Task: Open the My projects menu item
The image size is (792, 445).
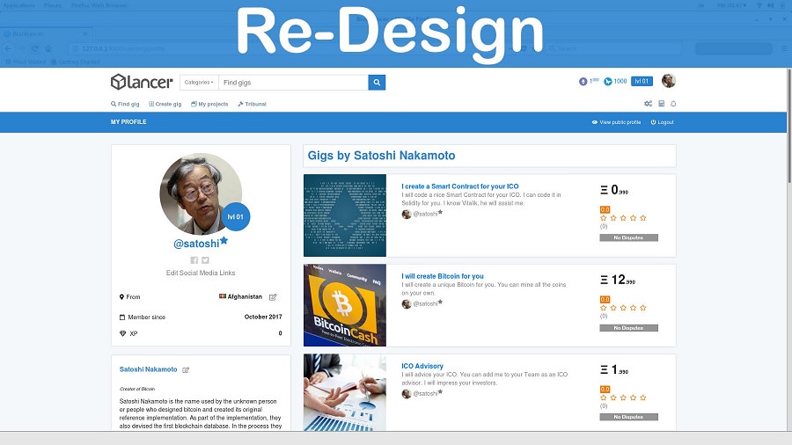Action: coord(209,104)
